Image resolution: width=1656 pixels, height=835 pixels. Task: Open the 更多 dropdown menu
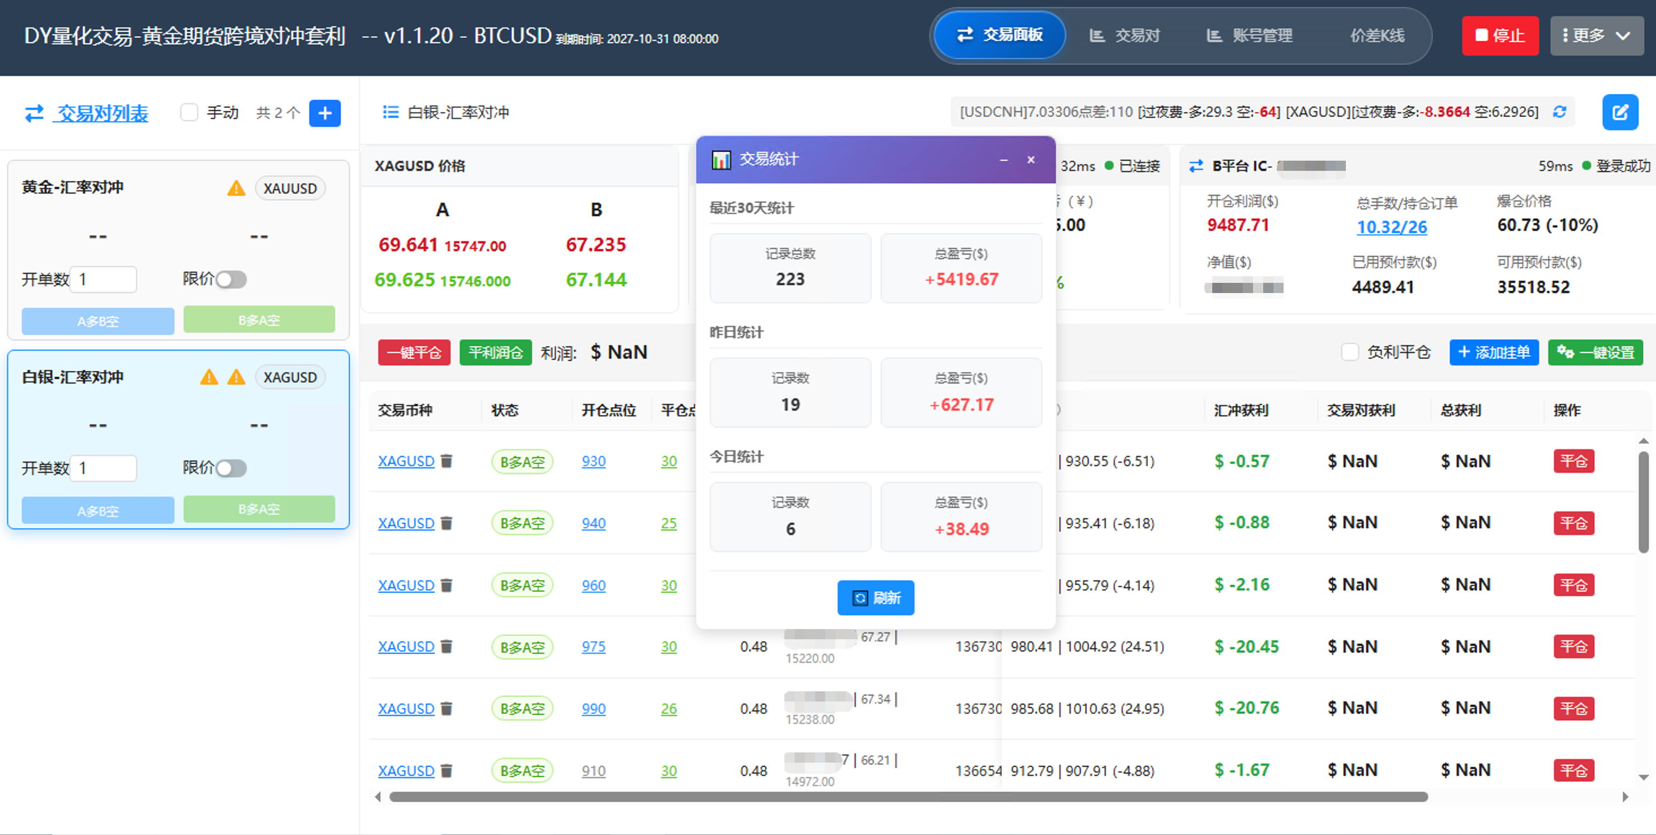pos(1597,35)
